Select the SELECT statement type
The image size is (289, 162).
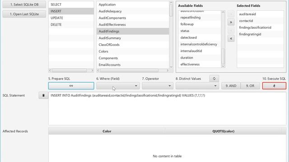(x=71, y=4)
